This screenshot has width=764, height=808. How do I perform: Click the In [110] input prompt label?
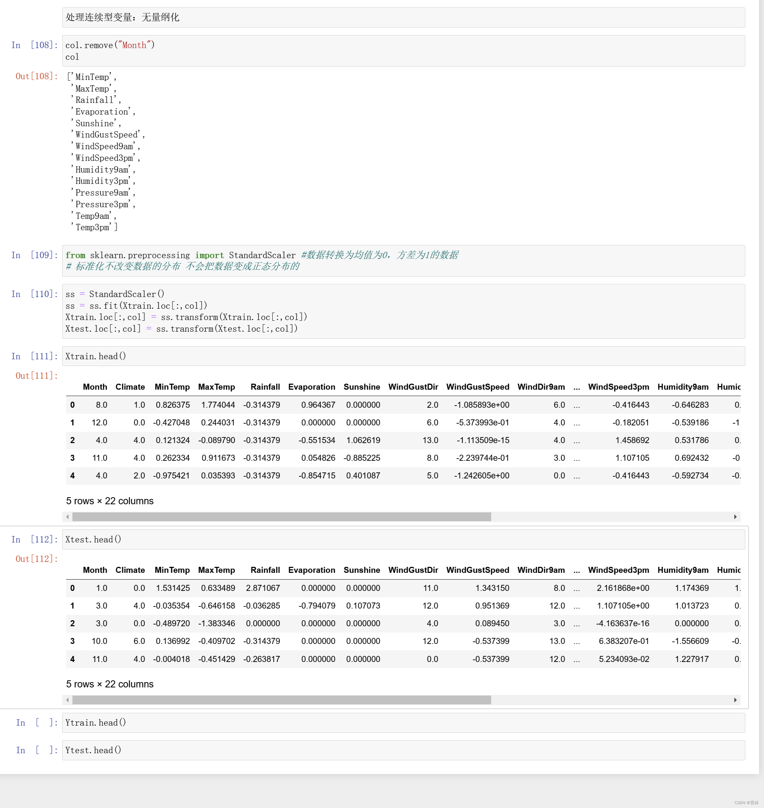pyautogui.click(x=35, y=294)
